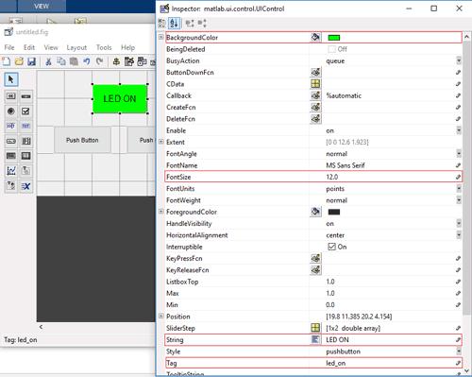Expand the Extent property
The width and height of the screenshot is (472, 377).
point(161,142)
